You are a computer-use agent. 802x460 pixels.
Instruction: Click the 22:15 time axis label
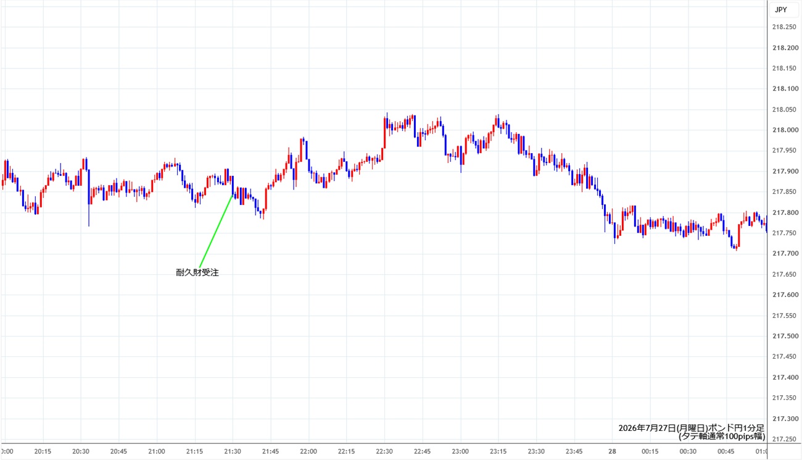pos(346,451)
